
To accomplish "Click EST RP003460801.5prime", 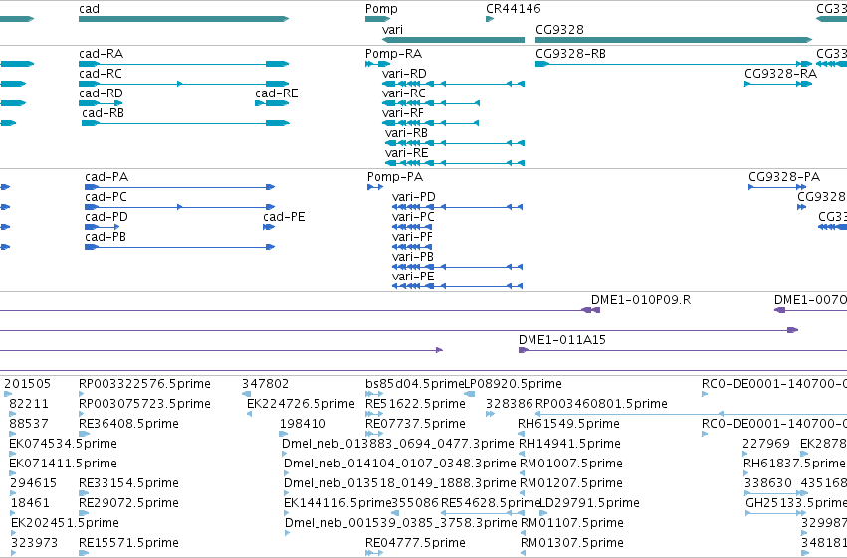I will coord(691,414).
